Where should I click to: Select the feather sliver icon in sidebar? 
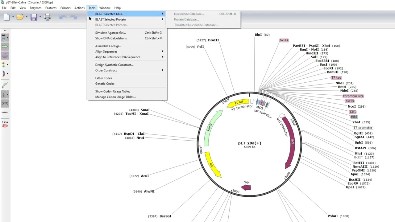pyautogui.click(x=5, y=85)
